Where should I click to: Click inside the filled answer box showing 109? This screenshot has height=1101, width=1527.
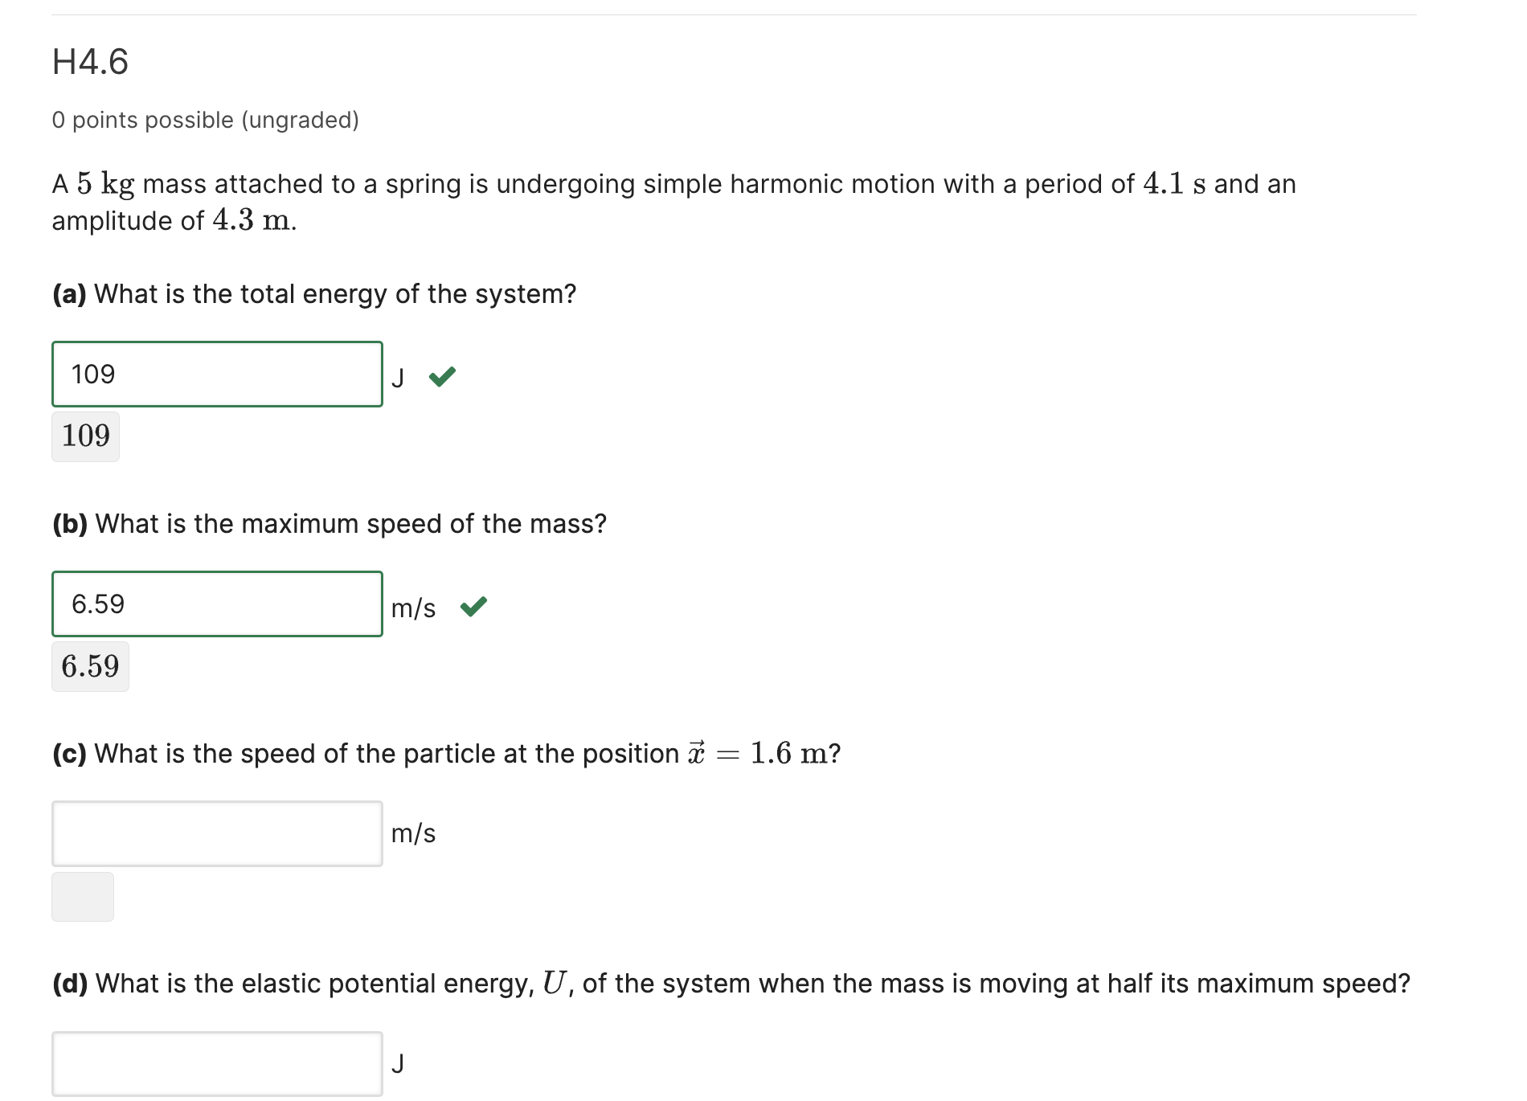point(217,374)
